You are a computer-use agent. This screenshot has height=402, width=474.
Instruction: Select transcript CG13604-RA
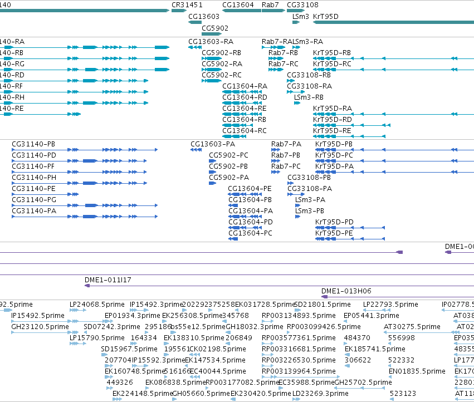click(x=242, y=92)
